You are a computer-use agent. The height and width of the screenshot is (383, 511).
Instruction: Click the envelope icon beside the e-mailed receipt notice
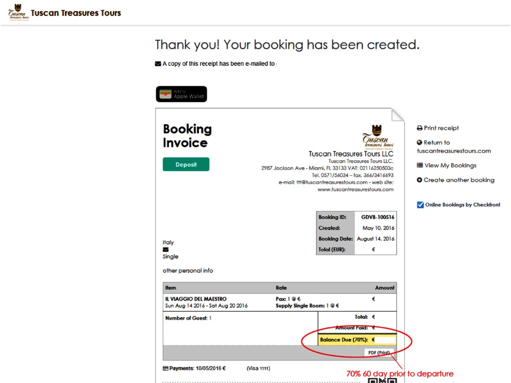pyautogui.click(x=158, y=64)
